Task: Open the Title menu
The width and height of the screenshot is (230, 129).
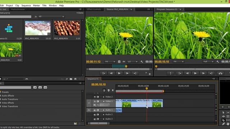Action: pyautogui.click(x=44, y=5)
